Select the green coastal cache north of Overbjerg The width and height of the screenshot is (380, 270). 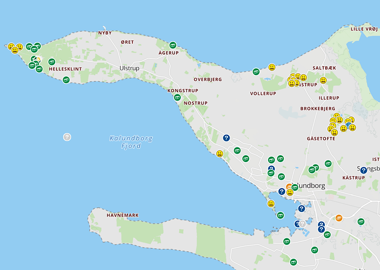point(256,72)
